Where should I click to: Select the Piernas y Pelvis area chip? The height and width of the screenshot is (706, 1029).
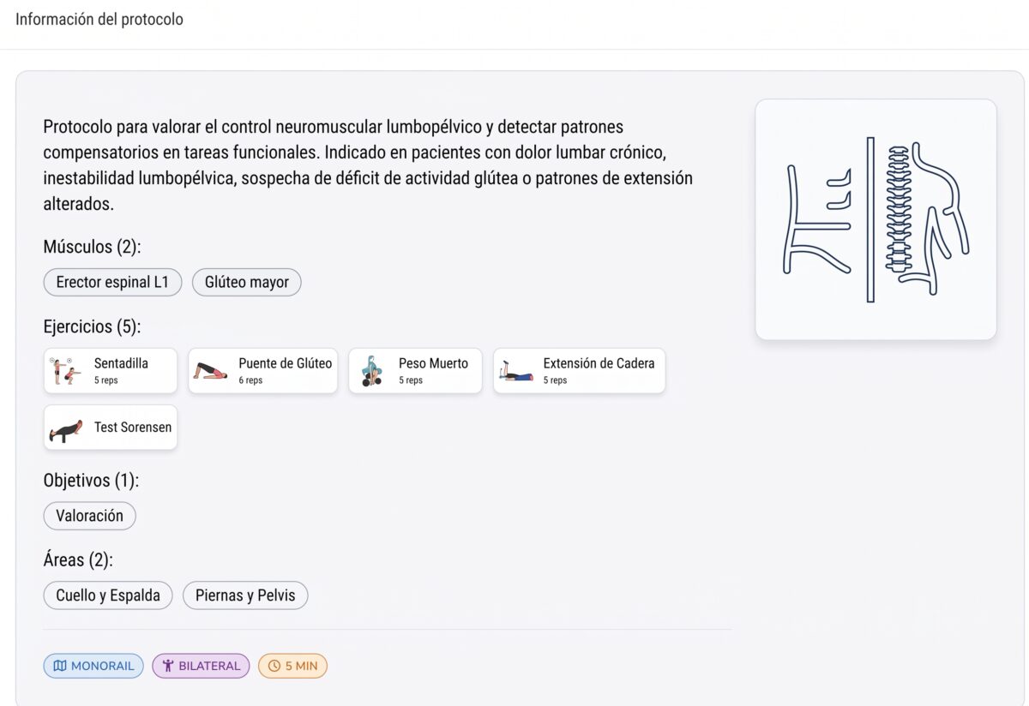click(x=245, y=595)
